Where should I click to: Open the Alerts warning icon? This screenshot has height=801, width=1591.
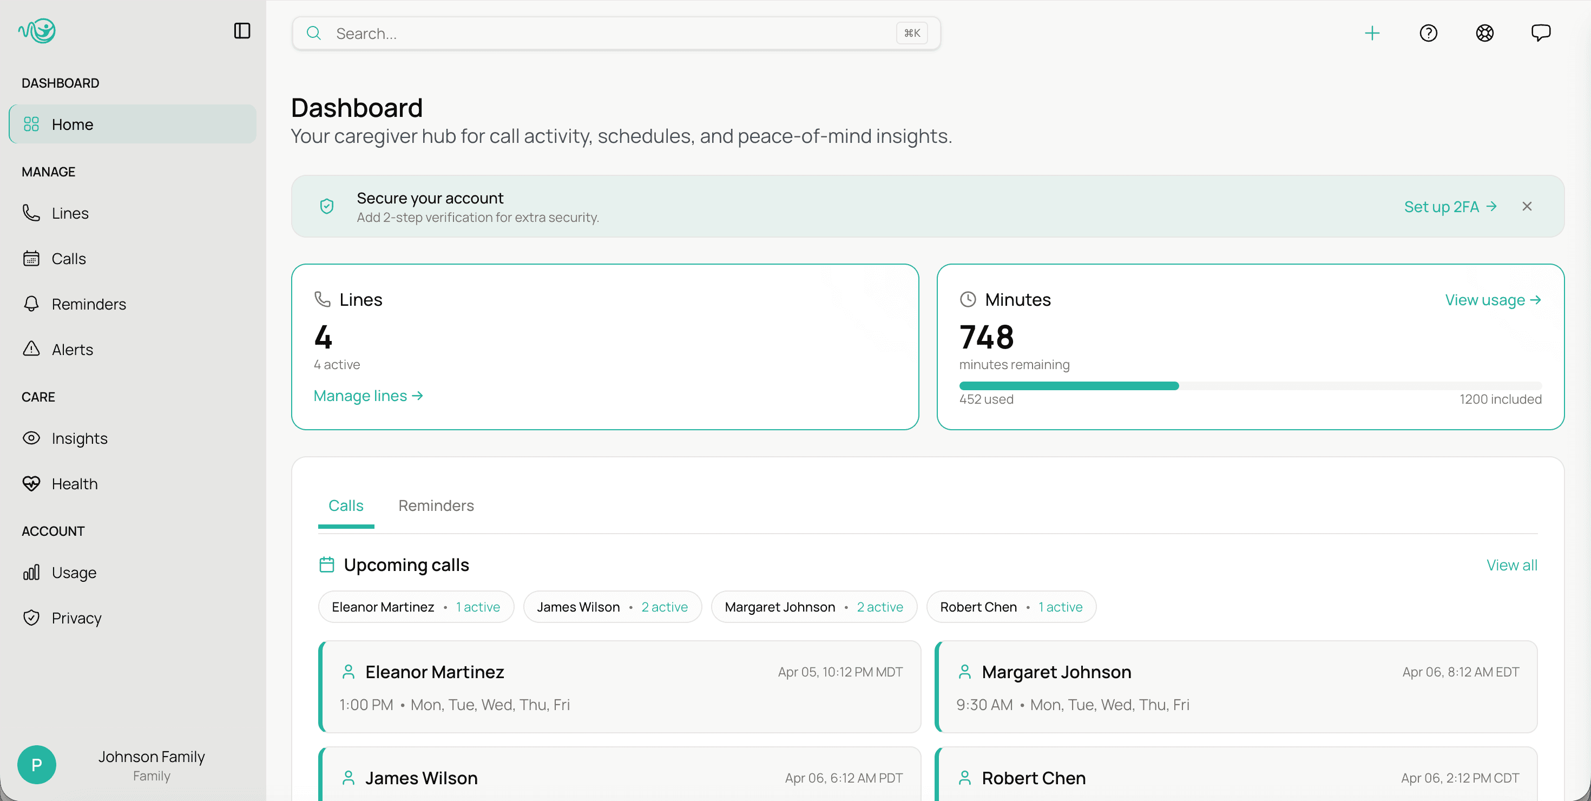pos(31,349)
